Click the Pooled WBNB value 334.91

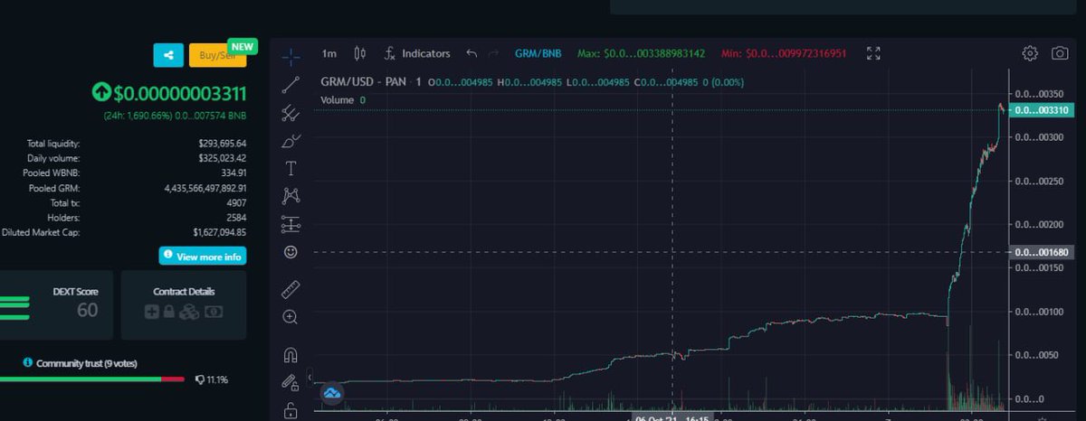[232, 173]
